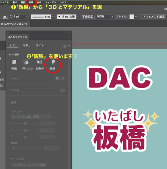Screen dimensions: 167x169
Task: Click ワイヤフレームとして拡張 button
Action: click(x=29, y=165)
